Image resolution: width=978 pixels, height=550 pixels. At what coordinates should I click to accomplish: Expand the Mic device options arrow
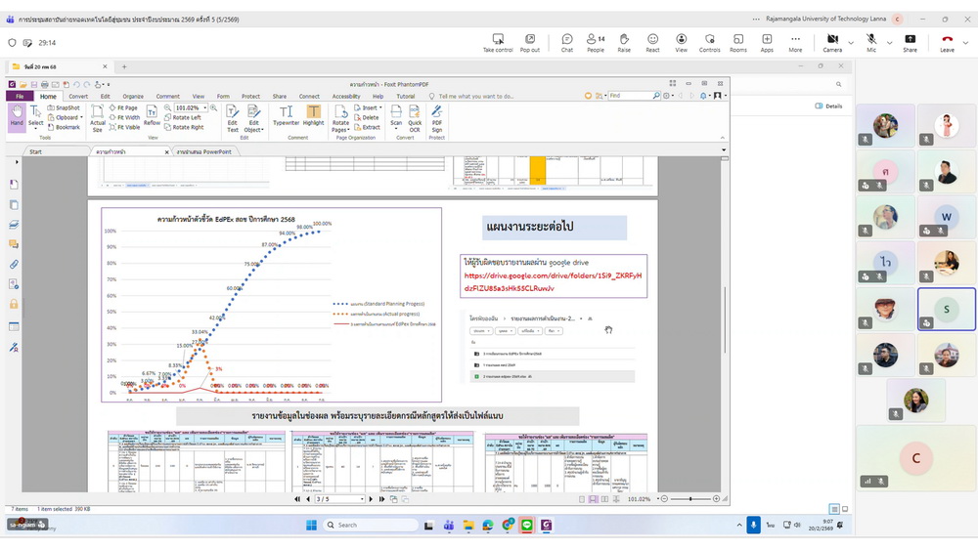pyautogui.click(x=888, y=42)
